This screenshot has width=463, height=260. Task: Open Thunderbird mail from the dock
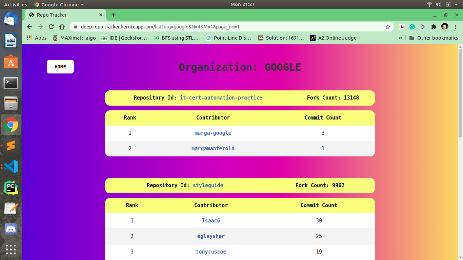(x=11, y=20)
